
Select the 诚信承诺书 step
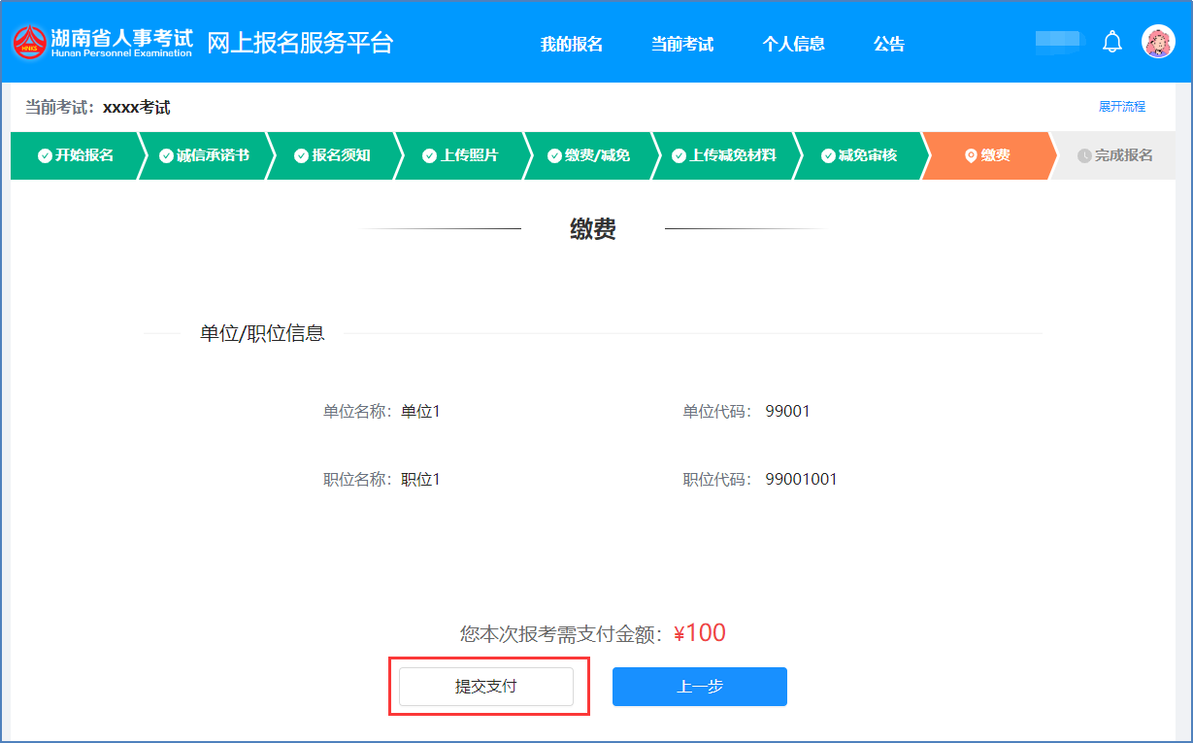212,156
